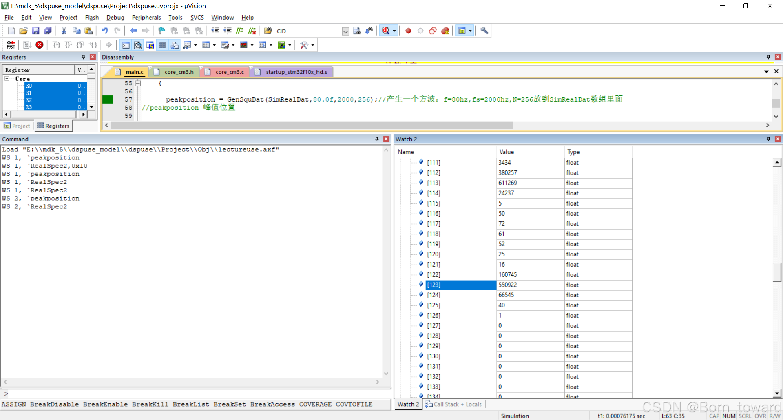Image resolution: width=783 pixels, height=420 pixels.
Task: Toggle the Symbols window
Action: tap(150, 45)
